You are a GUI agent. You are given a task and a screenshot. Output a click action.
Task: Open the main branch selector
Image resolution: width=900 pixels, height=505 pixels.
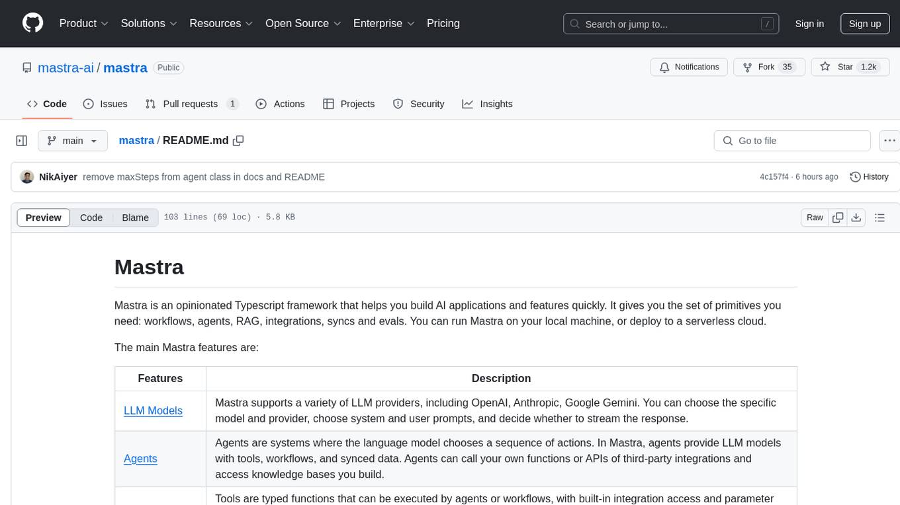73,141
